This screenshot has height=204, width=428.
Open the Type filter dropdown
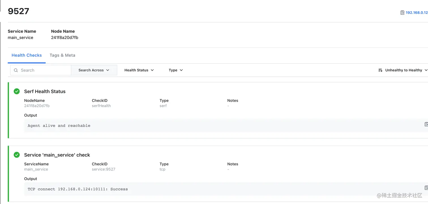pyautogui.click(x=176, y=70)
